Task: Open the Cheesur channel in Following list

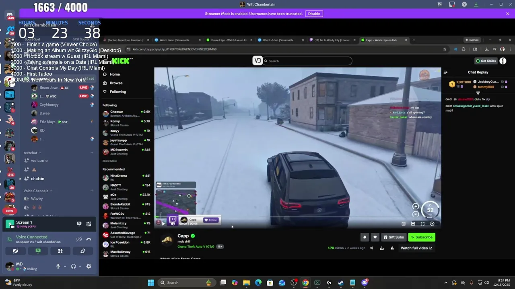Action: point(126,114)
